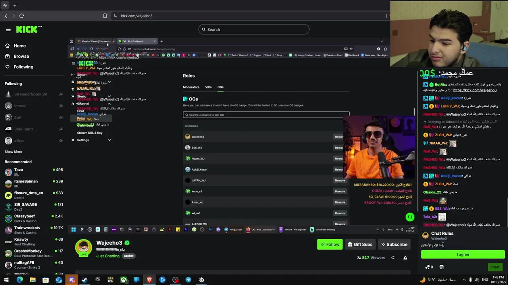Subscribe to Wajeeho3
Screen dimensions: 508x285
[394, 244]
